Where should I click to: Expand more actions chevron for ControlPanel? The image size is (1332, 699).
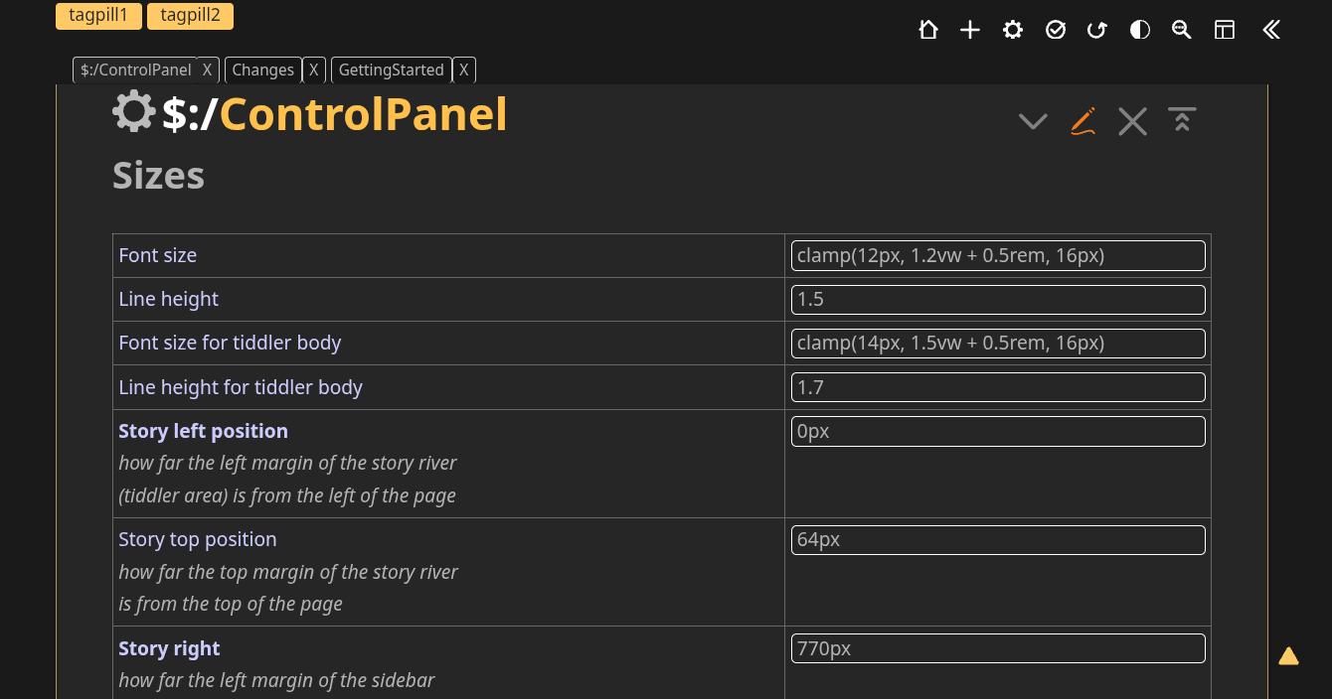(1034, 121)
